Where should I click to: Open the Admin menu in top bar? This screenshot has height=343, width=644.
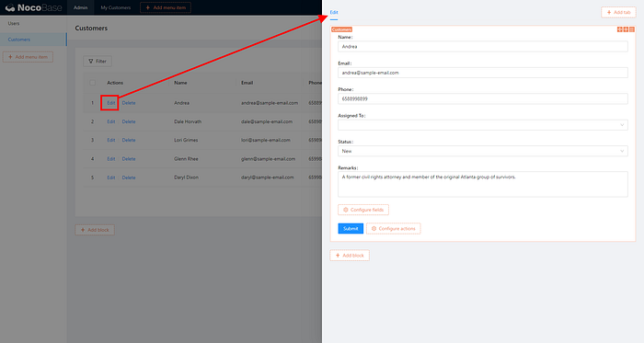click(81, 7)
